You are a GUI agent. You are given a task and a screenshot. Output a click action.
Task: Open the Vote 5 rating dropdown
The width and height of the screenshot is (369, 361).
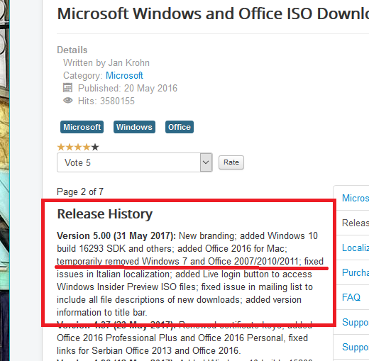134,162
